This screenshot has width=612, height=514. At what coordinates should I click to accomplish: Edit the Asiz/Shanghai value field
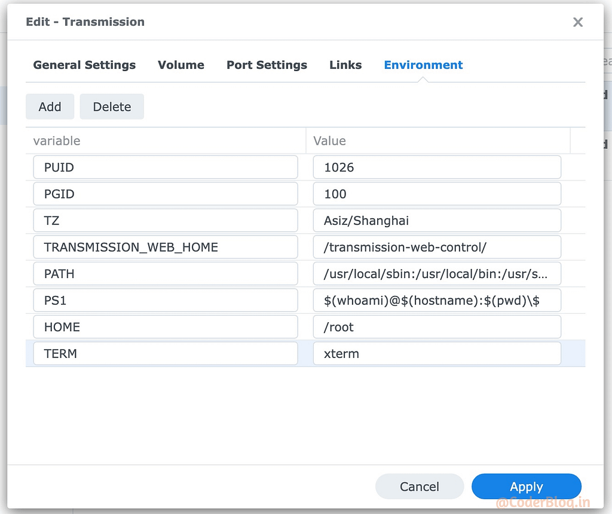tap(437, 220)
